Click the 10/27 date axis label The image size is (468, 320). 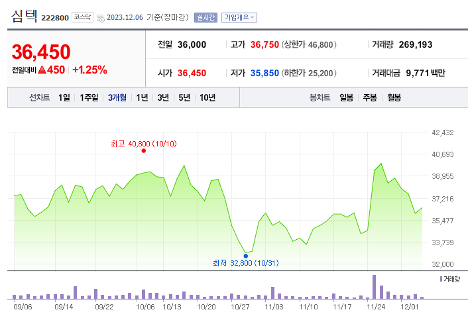[x=240, y=307]
